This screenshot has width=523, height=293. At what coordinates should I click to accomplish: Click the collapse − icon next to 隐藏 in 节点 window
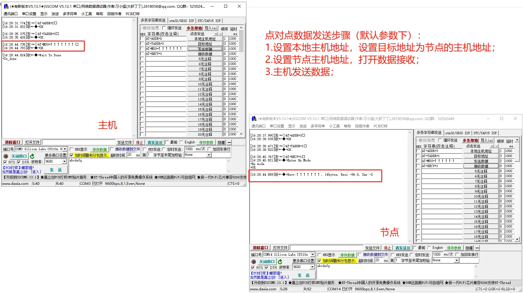tap(477, 248)
